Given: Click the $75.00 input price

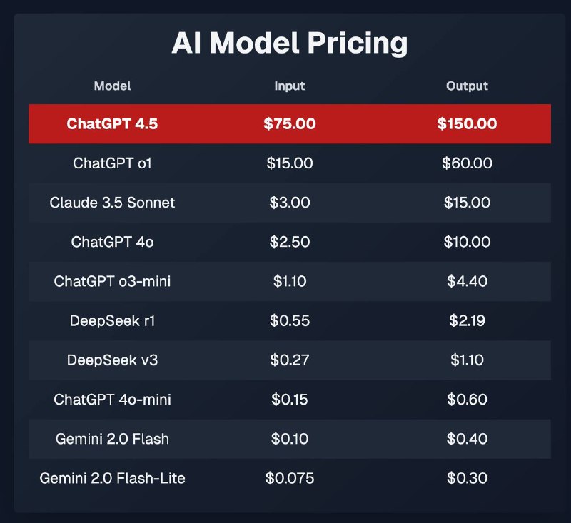Looking at the screenshot, I should click(x=290, y=123).
